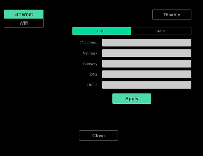Viewport: 203px width, 156px height.
Task: Focus the DNS 2 input field
Action: coord(146,85)
